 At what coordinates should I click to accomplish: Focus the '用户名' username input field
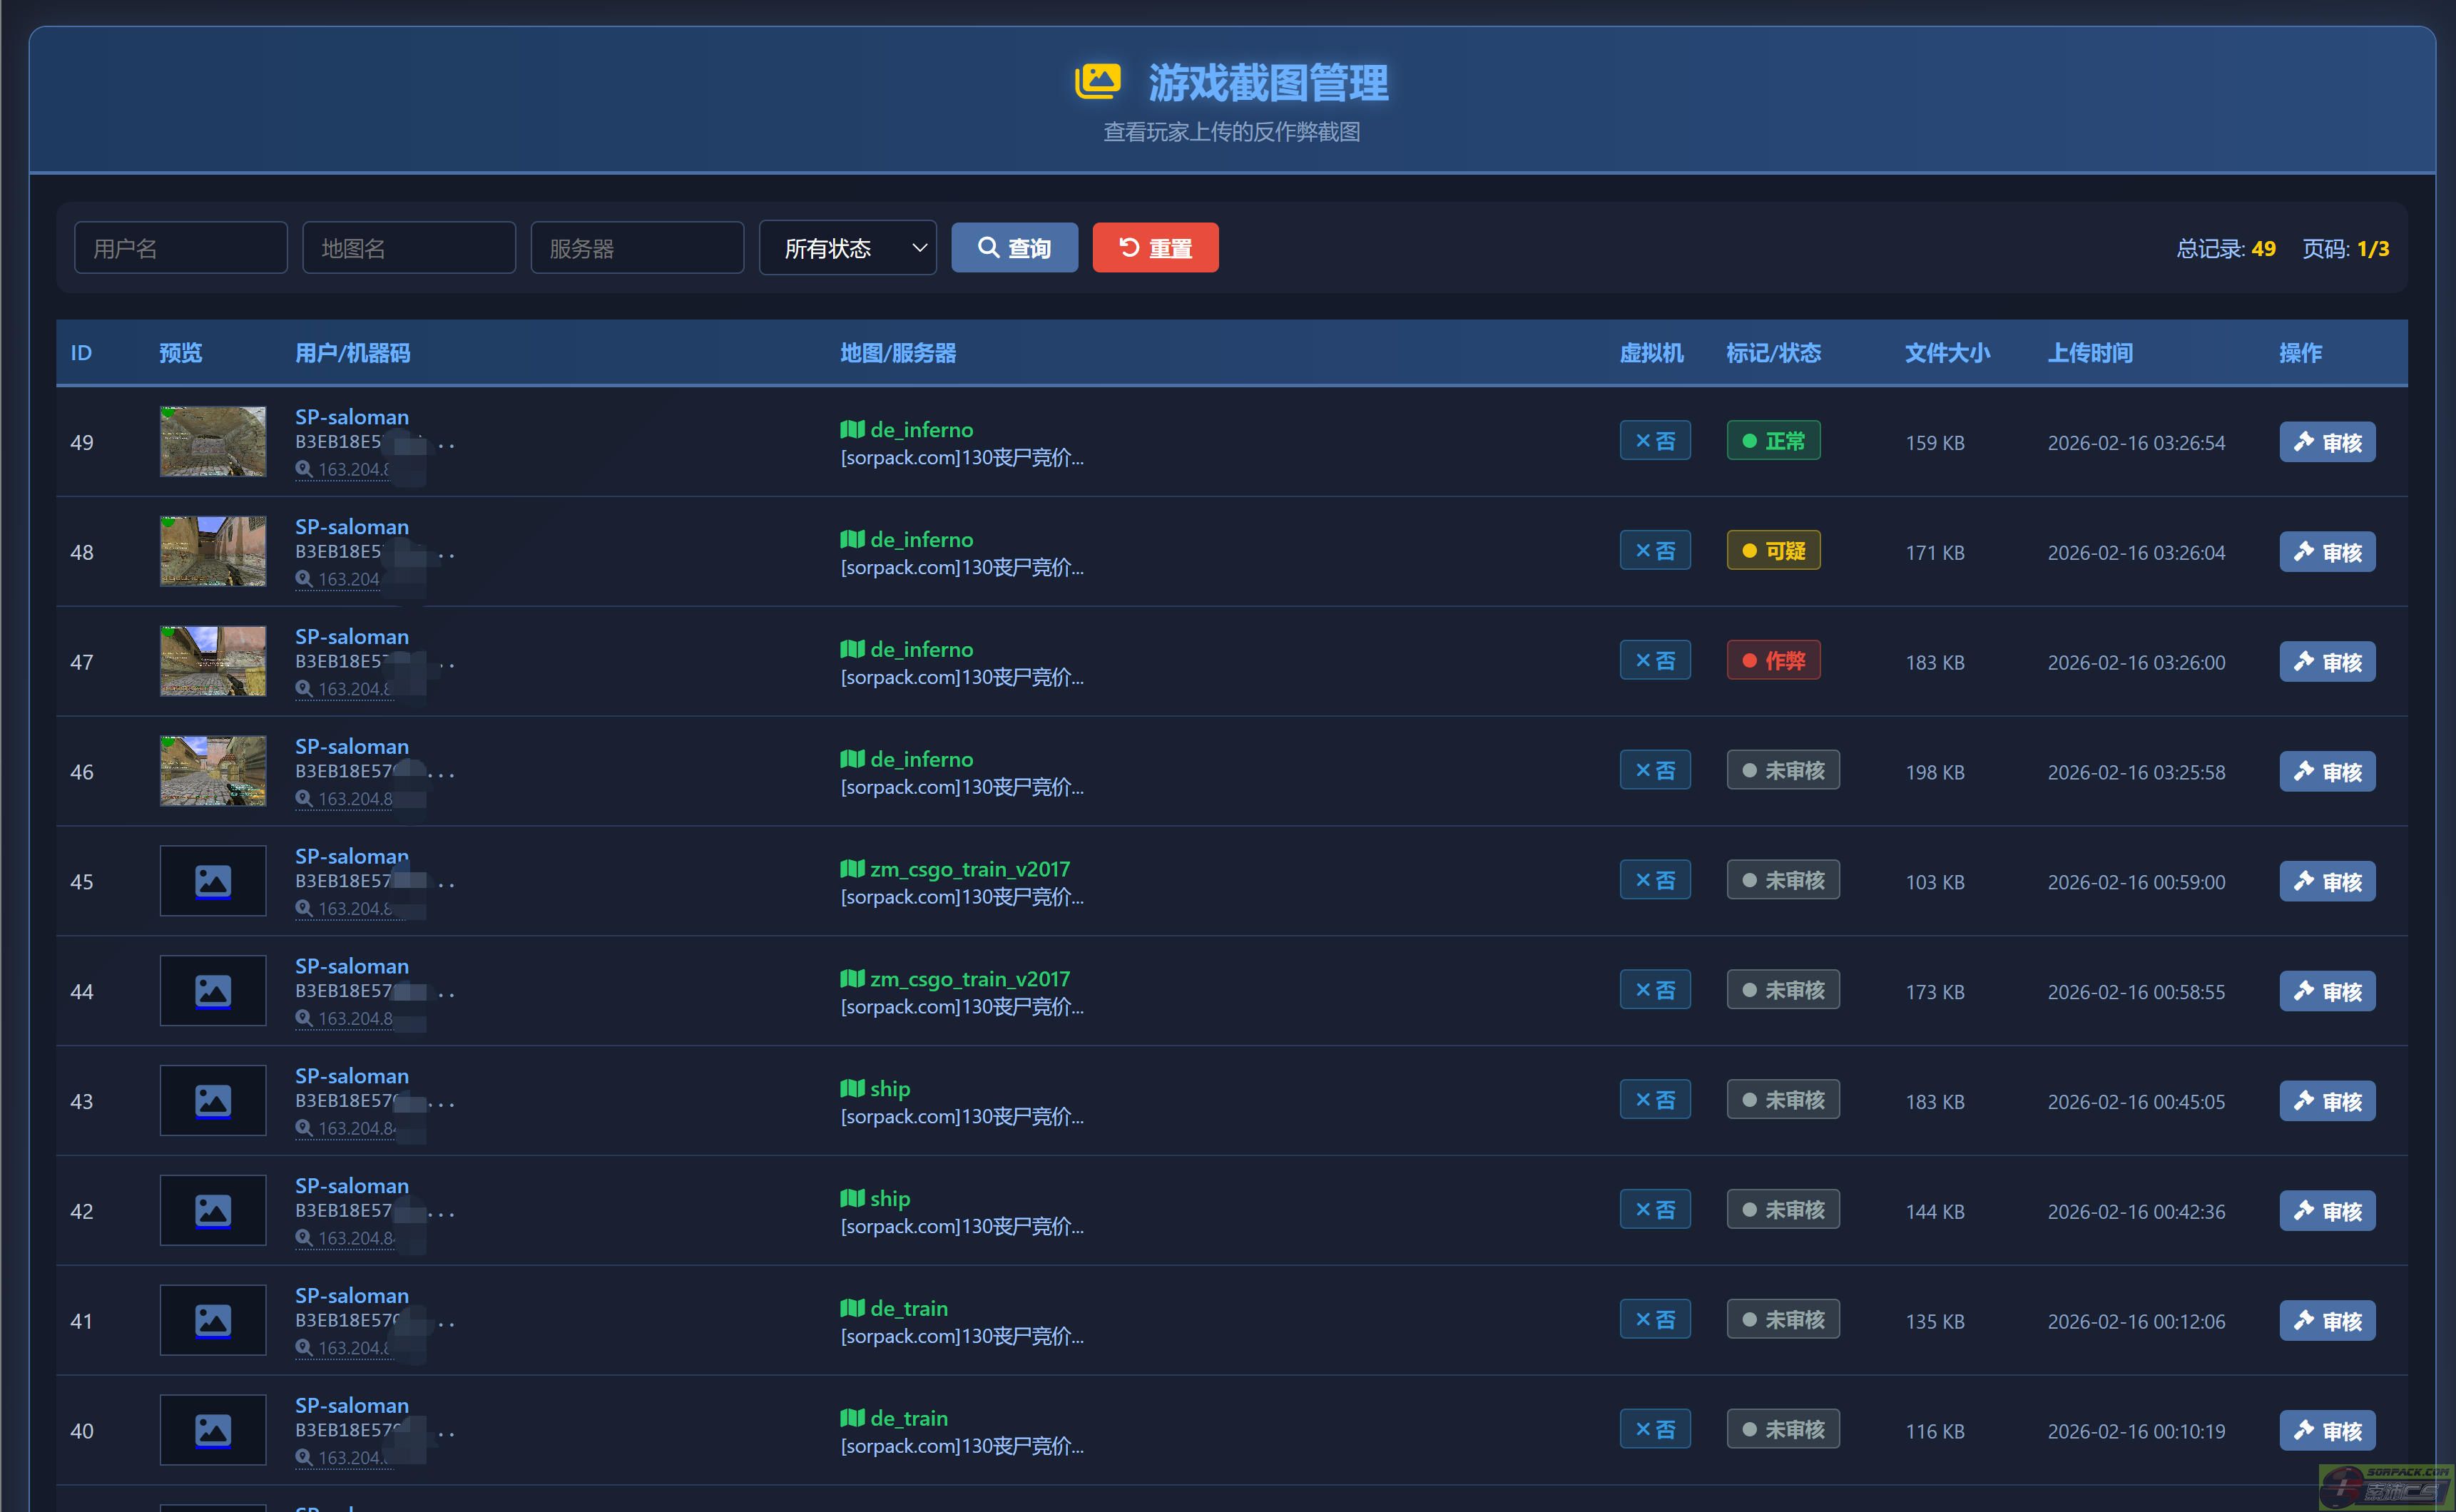click(x=181, y=248)
